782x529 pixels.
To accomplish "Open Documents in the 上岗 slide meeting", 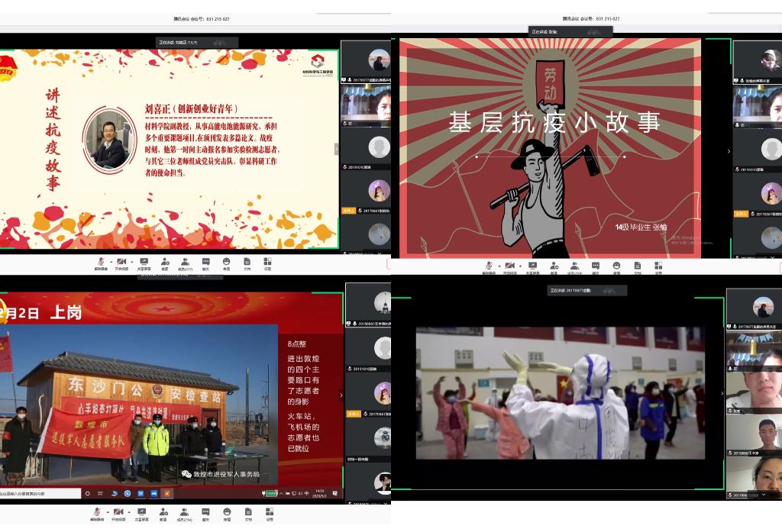I will click(248, 514).
